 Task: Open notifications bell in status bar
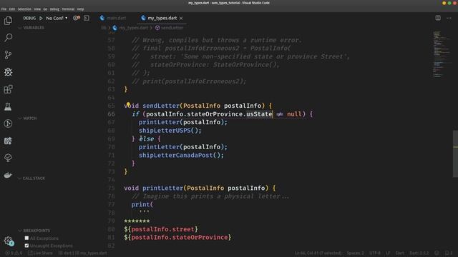(449, 253)
